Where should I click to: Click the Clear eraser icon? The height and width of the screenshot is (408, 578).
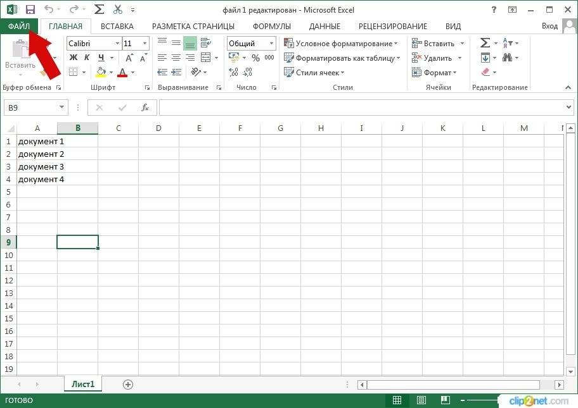point(485,73)
